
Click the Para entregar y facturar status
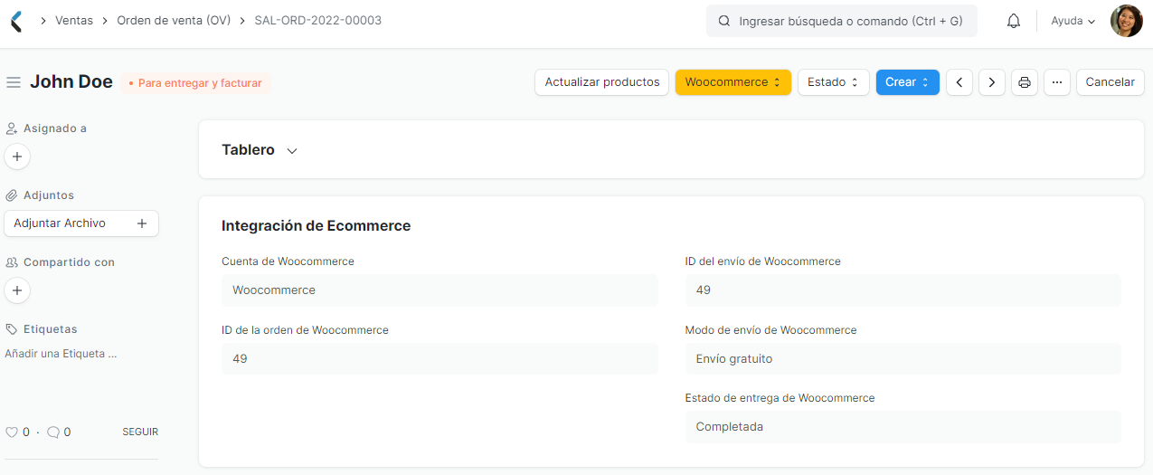coord(195,83)
